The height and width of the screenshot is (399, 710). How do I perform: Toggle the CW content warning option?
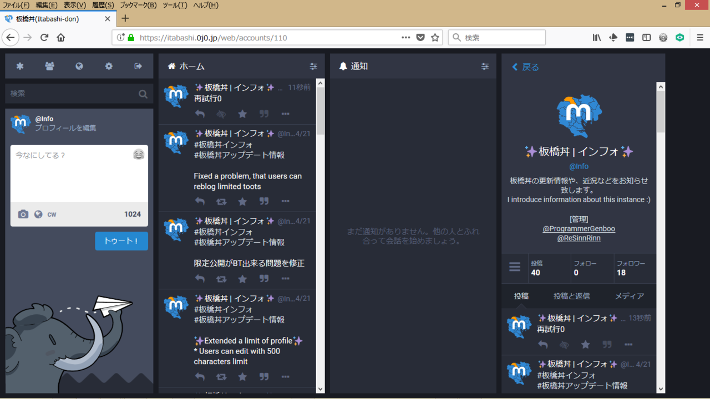[52, 214]
